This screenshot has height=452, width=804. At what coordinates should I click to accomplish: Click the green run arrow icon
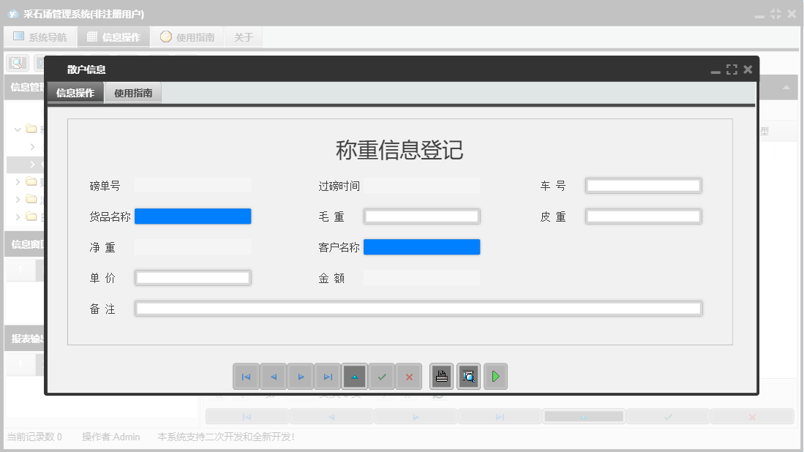pyautogui.click(x=495, y=376)
